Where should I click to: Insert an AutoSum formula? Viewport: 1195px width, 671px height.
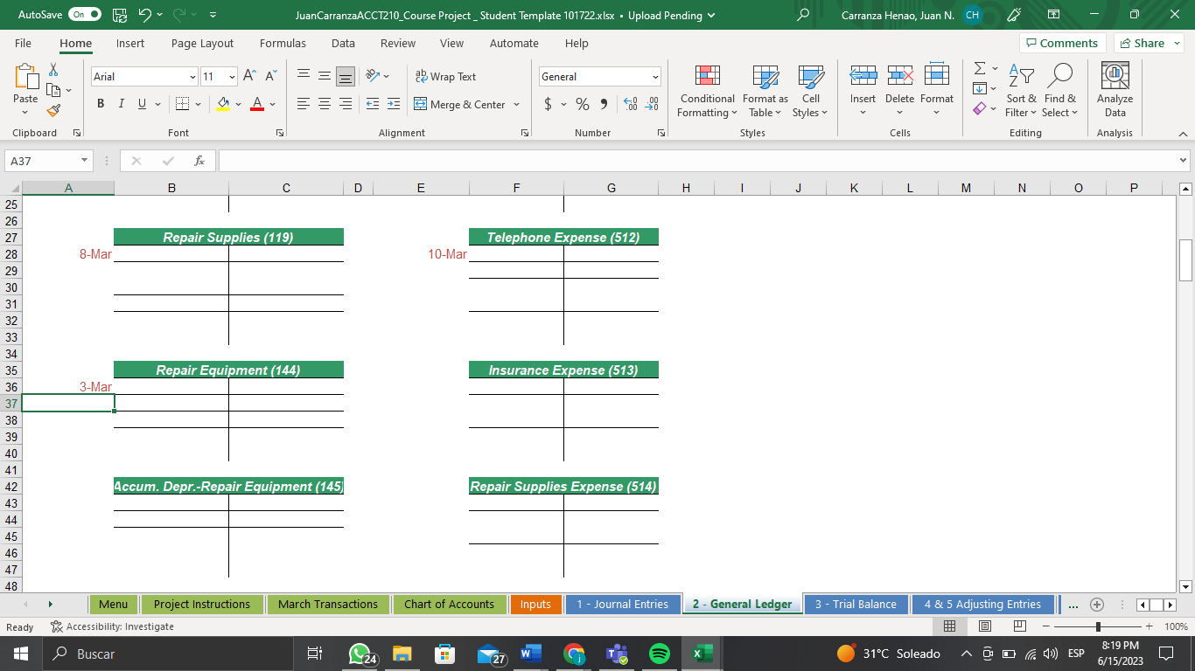(x=978, y=70)
